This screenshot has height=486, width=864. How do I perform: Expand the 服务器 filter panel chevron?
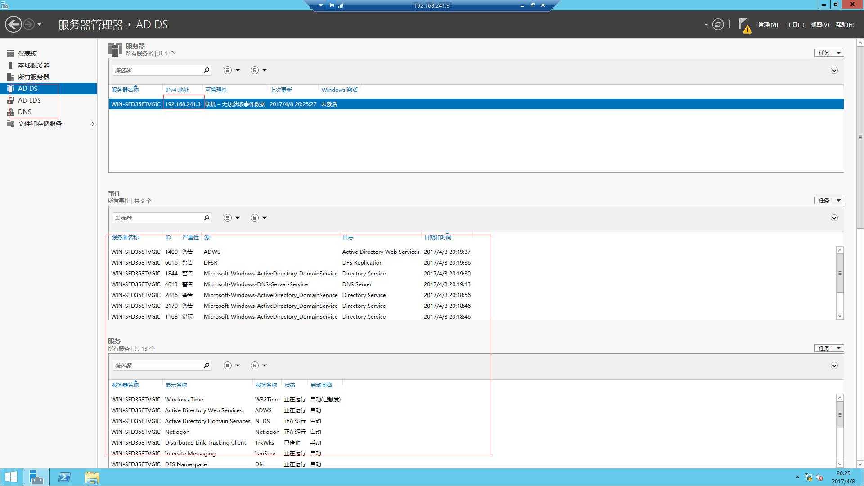pos(834,70)
